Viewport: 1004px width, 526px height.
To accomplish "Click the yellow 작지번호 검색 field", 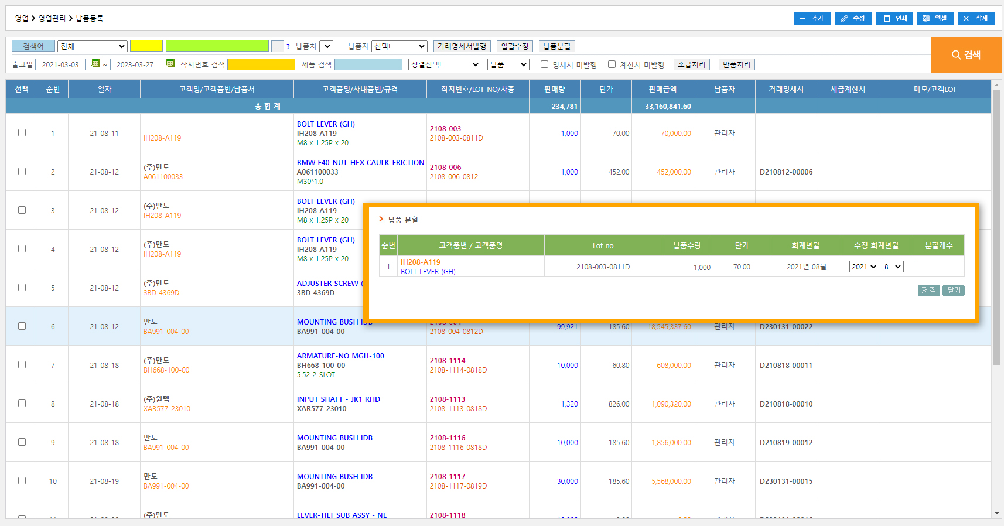I will 261,64.
